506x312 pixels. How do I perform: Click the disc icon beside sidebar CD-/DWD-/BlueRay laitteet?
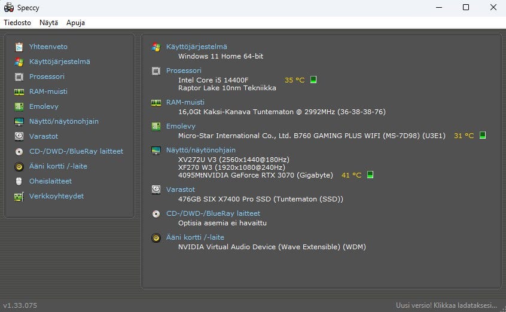(x=19, y=152)
